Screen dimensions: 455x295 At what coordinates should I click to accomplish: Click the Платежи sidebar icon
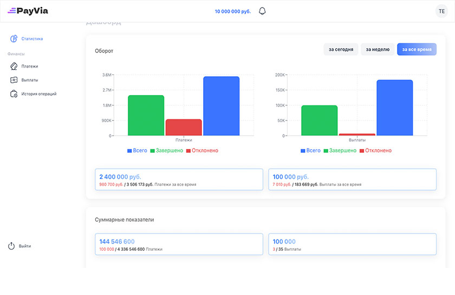(14, 66)
